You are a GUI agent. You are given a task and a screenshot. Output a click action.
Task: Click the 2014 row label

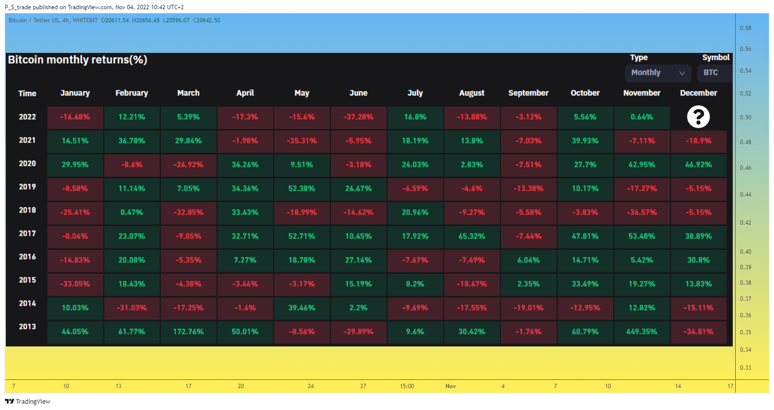pos(27,303)
